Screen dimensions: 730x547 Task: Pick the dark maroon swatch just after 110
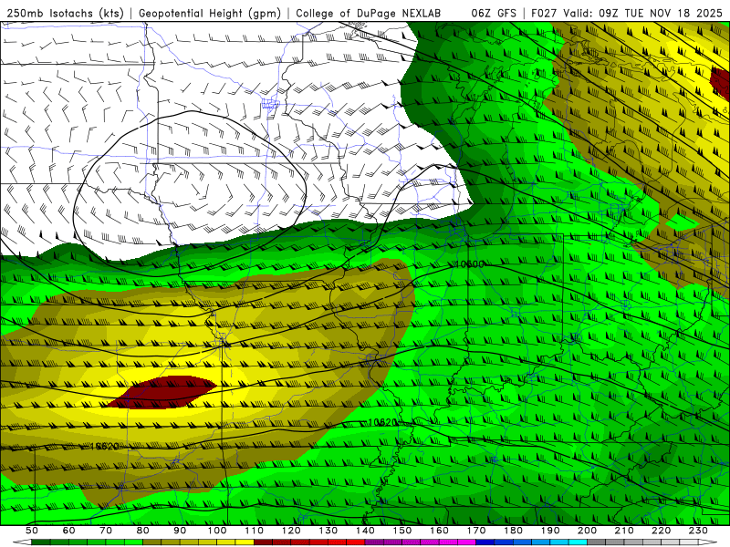coord(263,542)
